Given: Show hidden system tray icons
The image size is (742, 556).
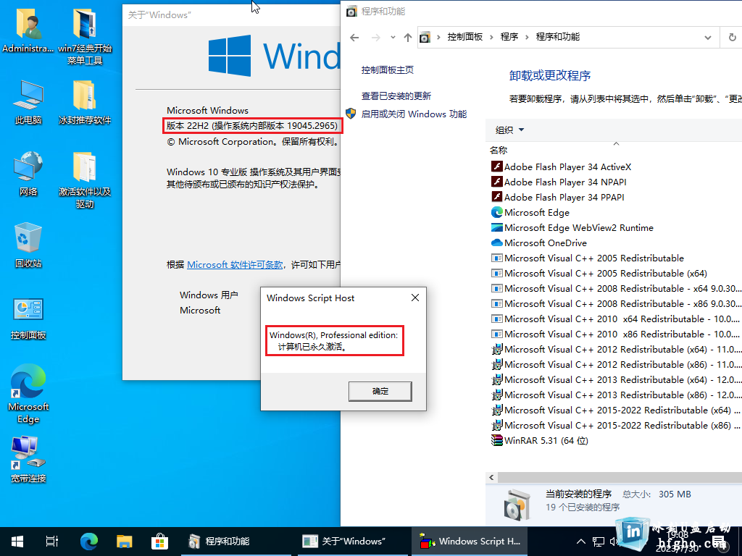Looking at the screenshot, I should click(x=580, y=541).
